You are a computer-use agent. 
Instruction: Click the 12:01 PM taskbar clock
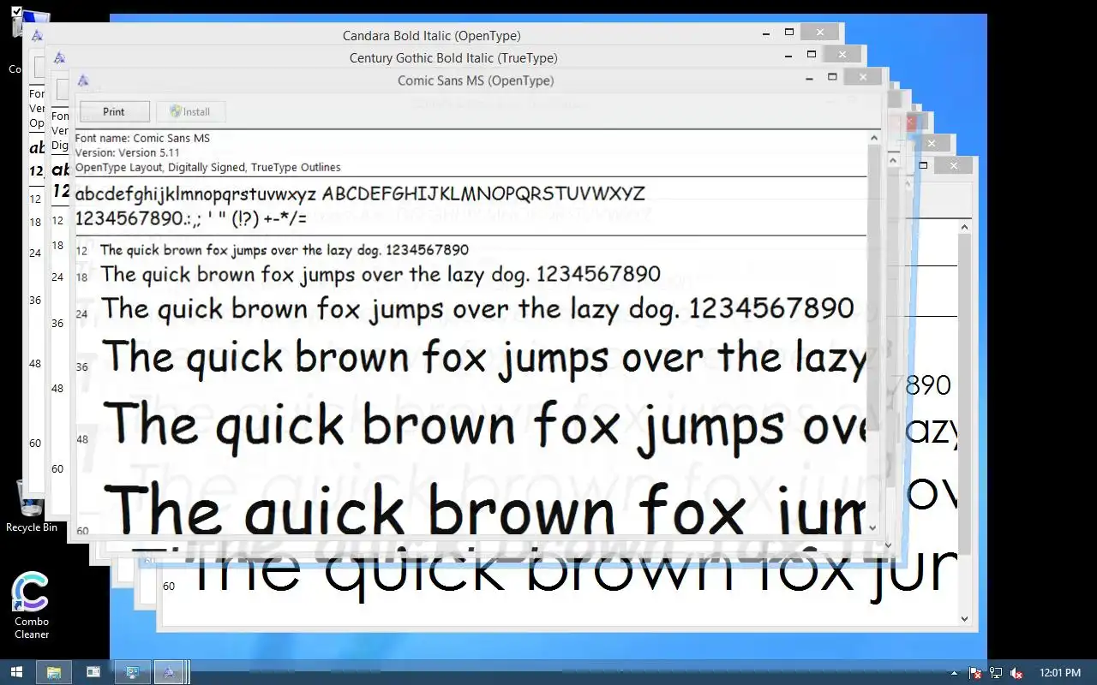(1060, 673)
